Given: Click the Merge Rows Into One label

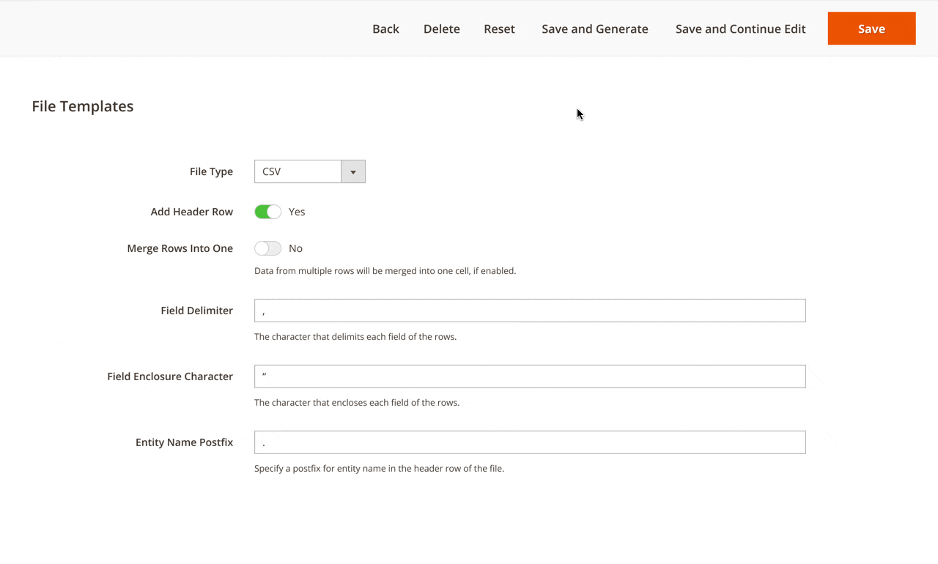Looking at the screenshot, I should (180, 248).
